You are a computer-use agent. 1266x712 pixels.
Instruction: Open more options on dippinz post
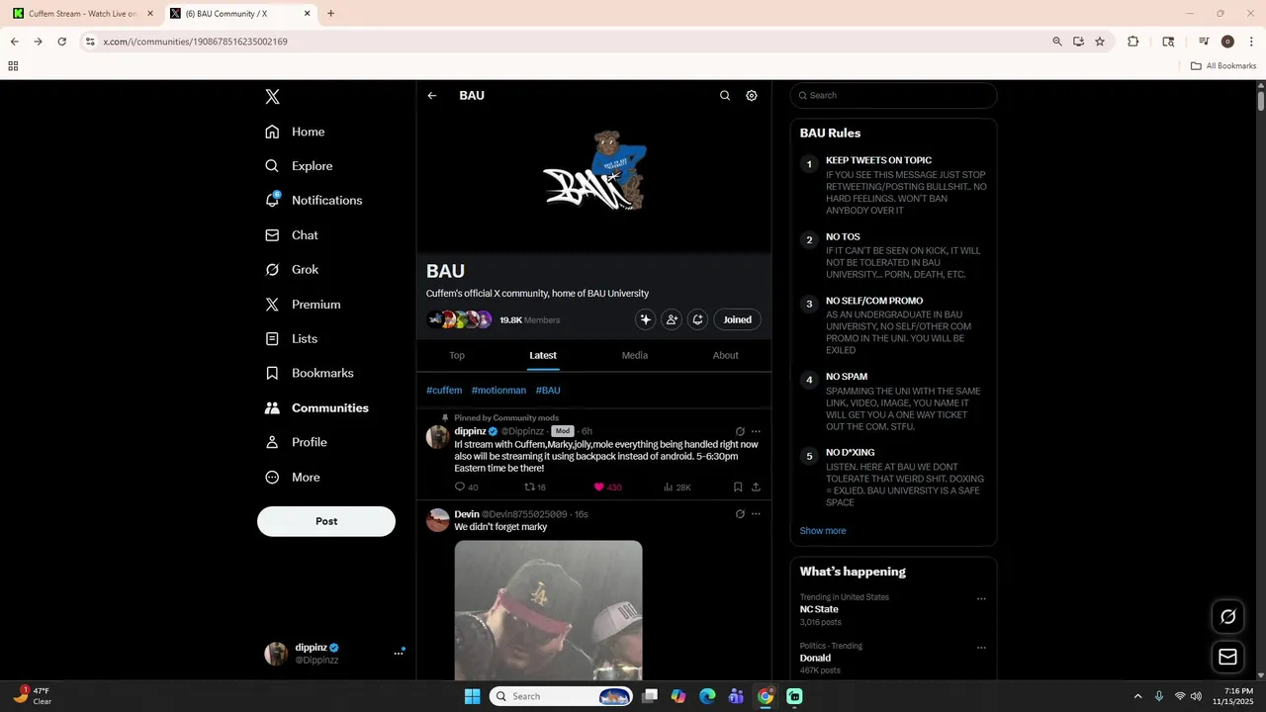tap(756, 431)
